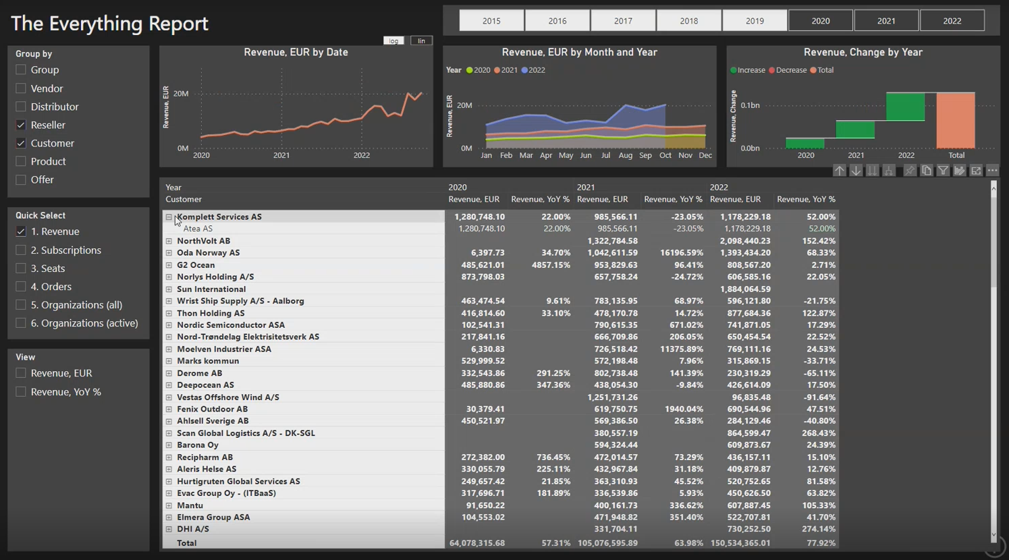Select the 3. Seats option
Viewport: 1009px width, 560px height.
[x=21, y=268]
